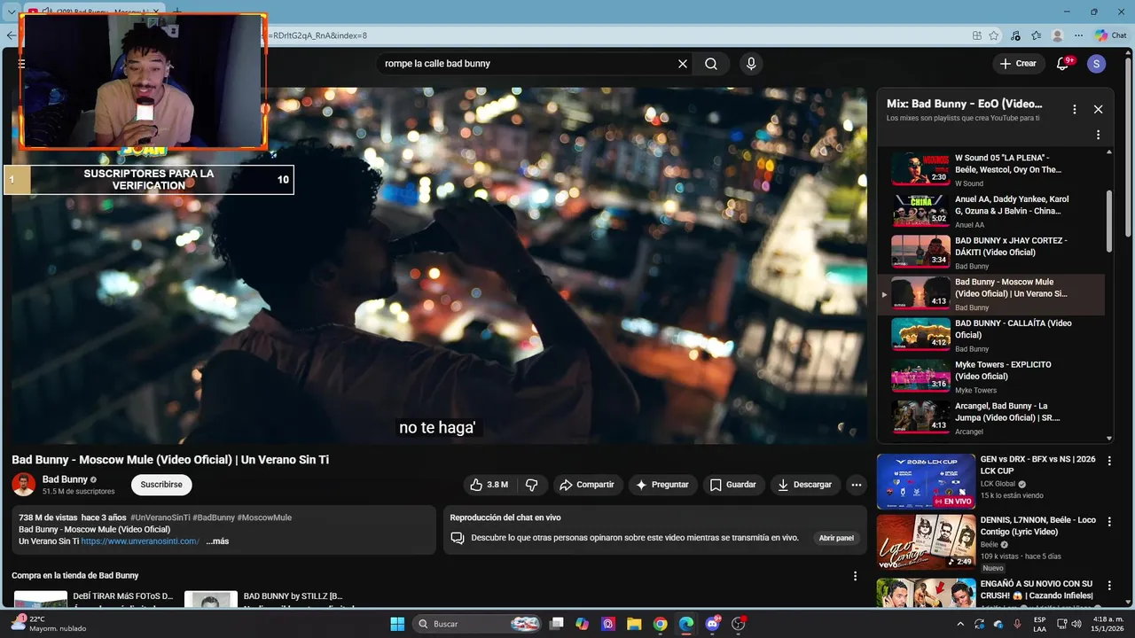
Task: Clear the YouTube search box with the X
Action: pyautogui.click(x=683, y=64)
